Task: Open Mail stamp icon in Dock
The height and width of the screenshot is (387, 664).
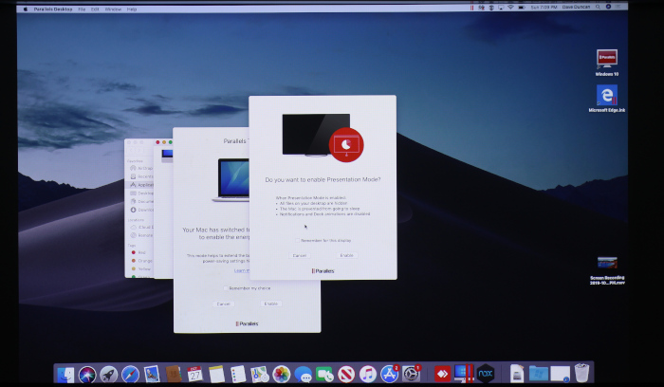Action: pos(152,375)
